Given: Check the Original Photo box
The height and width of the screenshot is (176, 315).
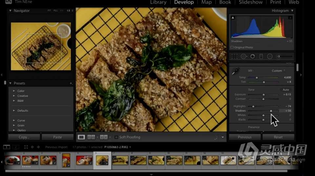Looking at the screenshot, I should [232, 48].
